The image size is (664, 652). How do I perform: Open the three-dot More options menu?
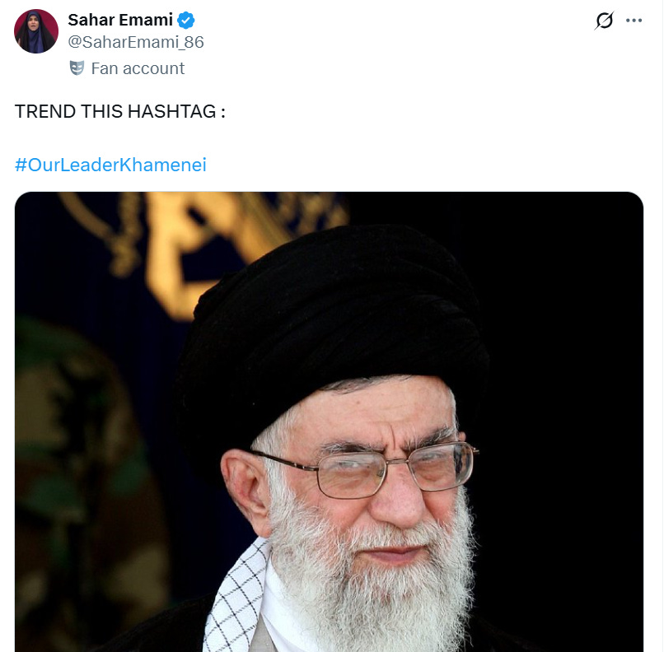[634, 21]
